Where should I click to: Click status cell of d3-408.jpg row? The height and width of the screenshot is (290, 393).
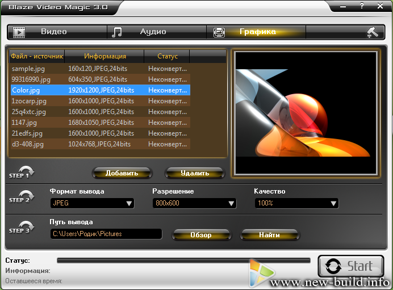pos(168,144)
